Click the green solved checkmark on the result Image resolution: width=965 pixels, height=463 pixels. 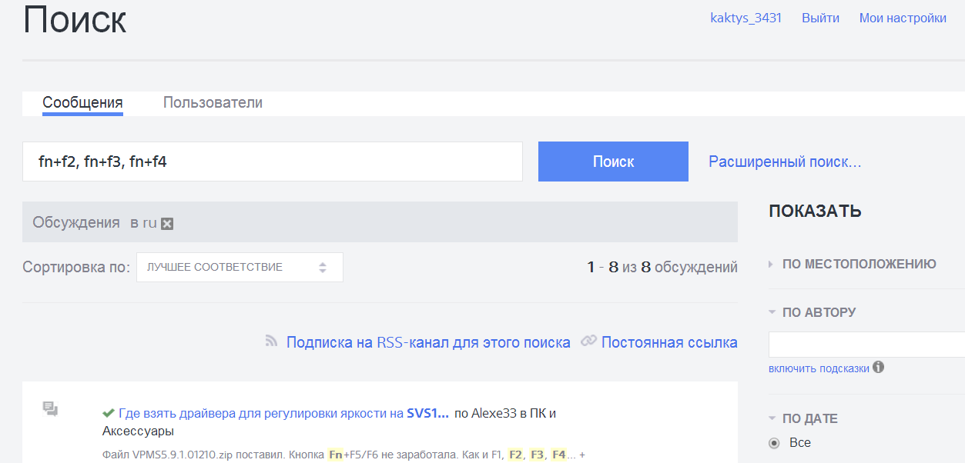(x=108, y=412)
